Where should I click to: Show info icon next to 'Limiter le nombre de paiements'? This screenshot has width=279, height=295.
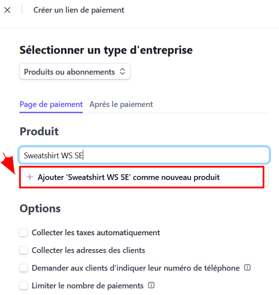click(151, 285)
